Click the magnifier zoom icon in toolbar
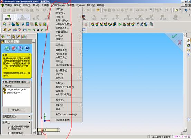This screenshot has width=191, height=139. coord(4,24)
